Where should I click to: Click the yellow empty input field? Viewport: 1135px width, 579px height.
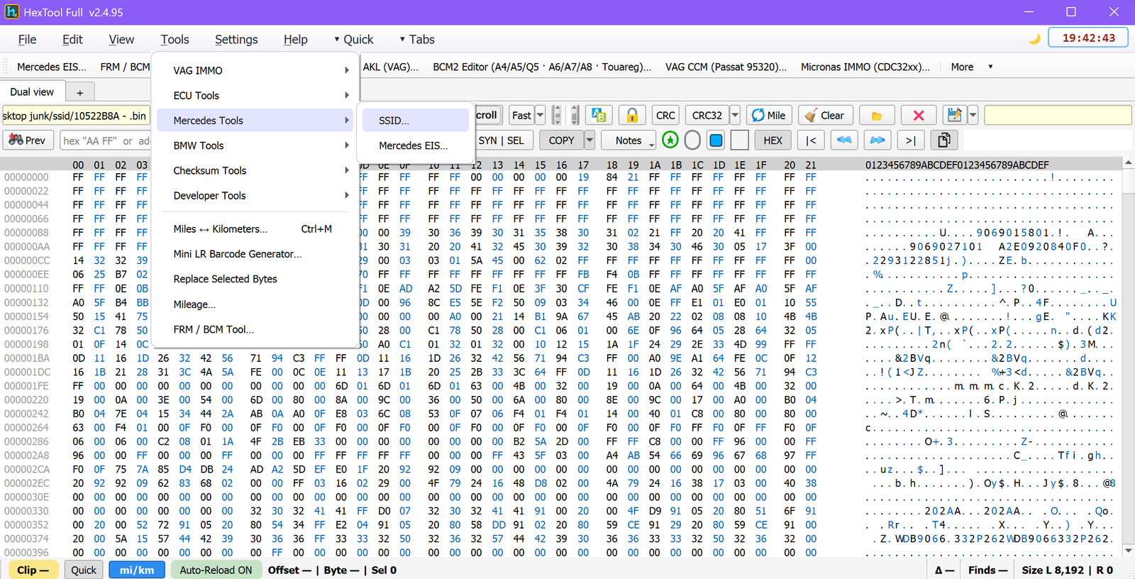pyautogui.click(x=1058, y=115)
